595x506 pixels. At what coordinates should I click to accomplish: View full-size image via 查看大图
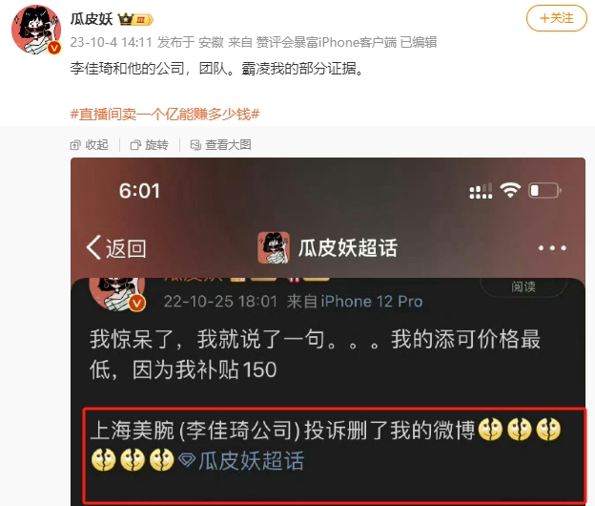[220, 145]
